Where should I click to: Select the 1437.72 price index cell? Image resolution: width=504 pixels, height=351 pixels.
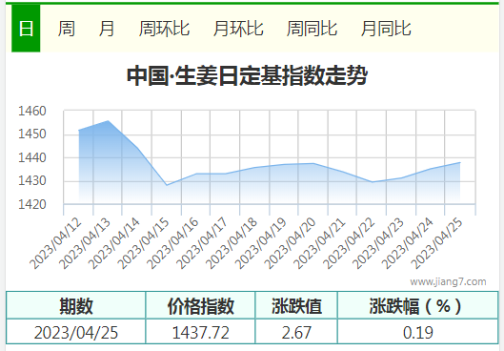click(201, 332)
